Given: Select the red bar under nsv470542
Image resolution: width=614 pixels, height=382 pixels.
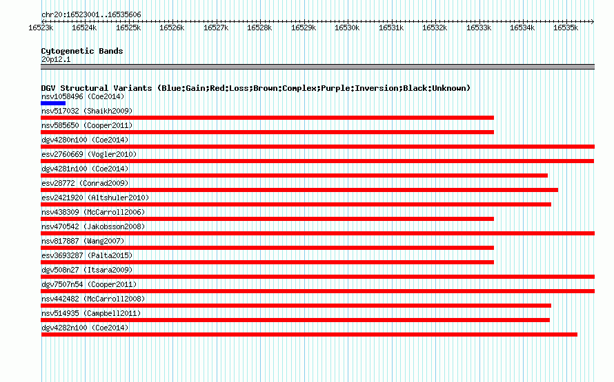Looking at the screenshot, I should click(317, 233).
